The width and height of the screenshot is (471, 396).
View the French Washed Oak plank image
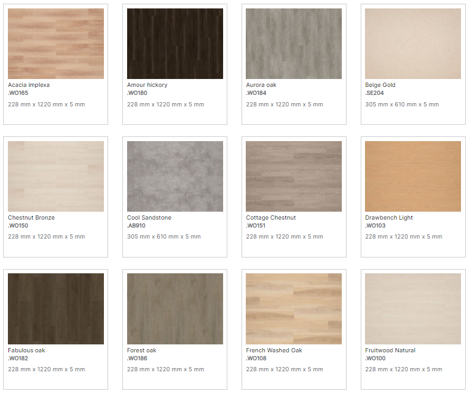(x=294, y=309)
